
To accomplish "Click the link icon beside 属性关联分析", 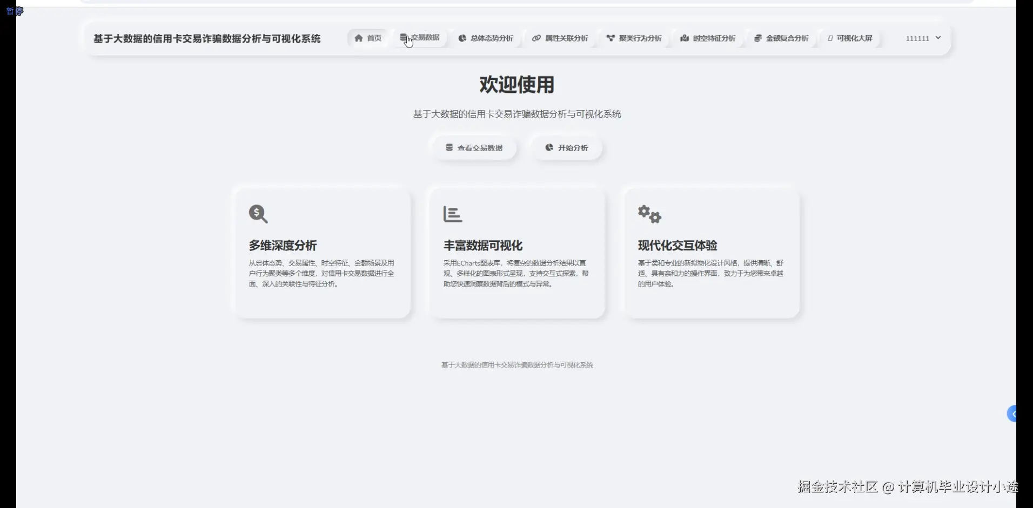I will 536,38.
